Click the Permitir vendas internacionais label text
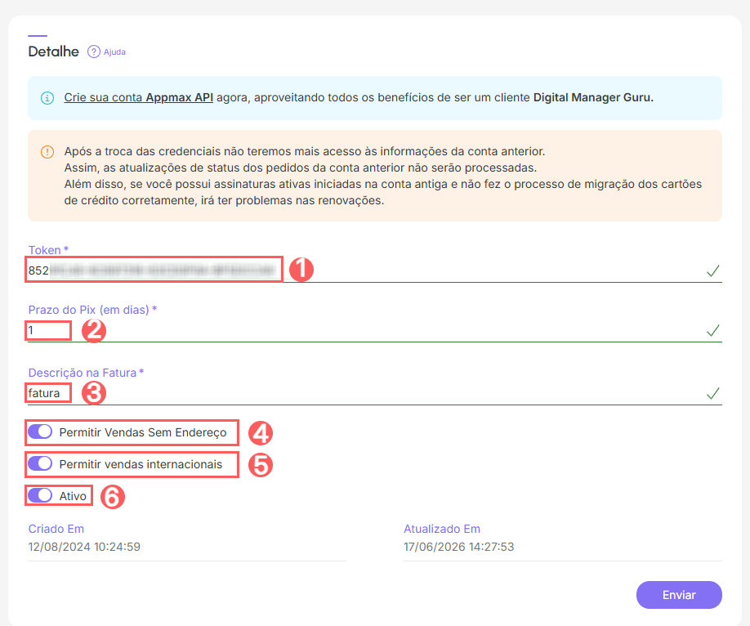The width and height of the screenshot is (750, 626). pyautogui.click(x=141, y=463)
